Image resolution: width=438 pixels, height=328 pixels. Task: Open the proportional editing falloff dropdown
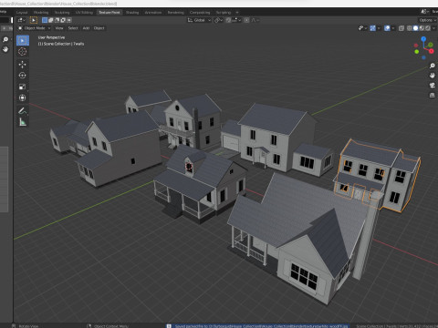[x=255, y=20]
